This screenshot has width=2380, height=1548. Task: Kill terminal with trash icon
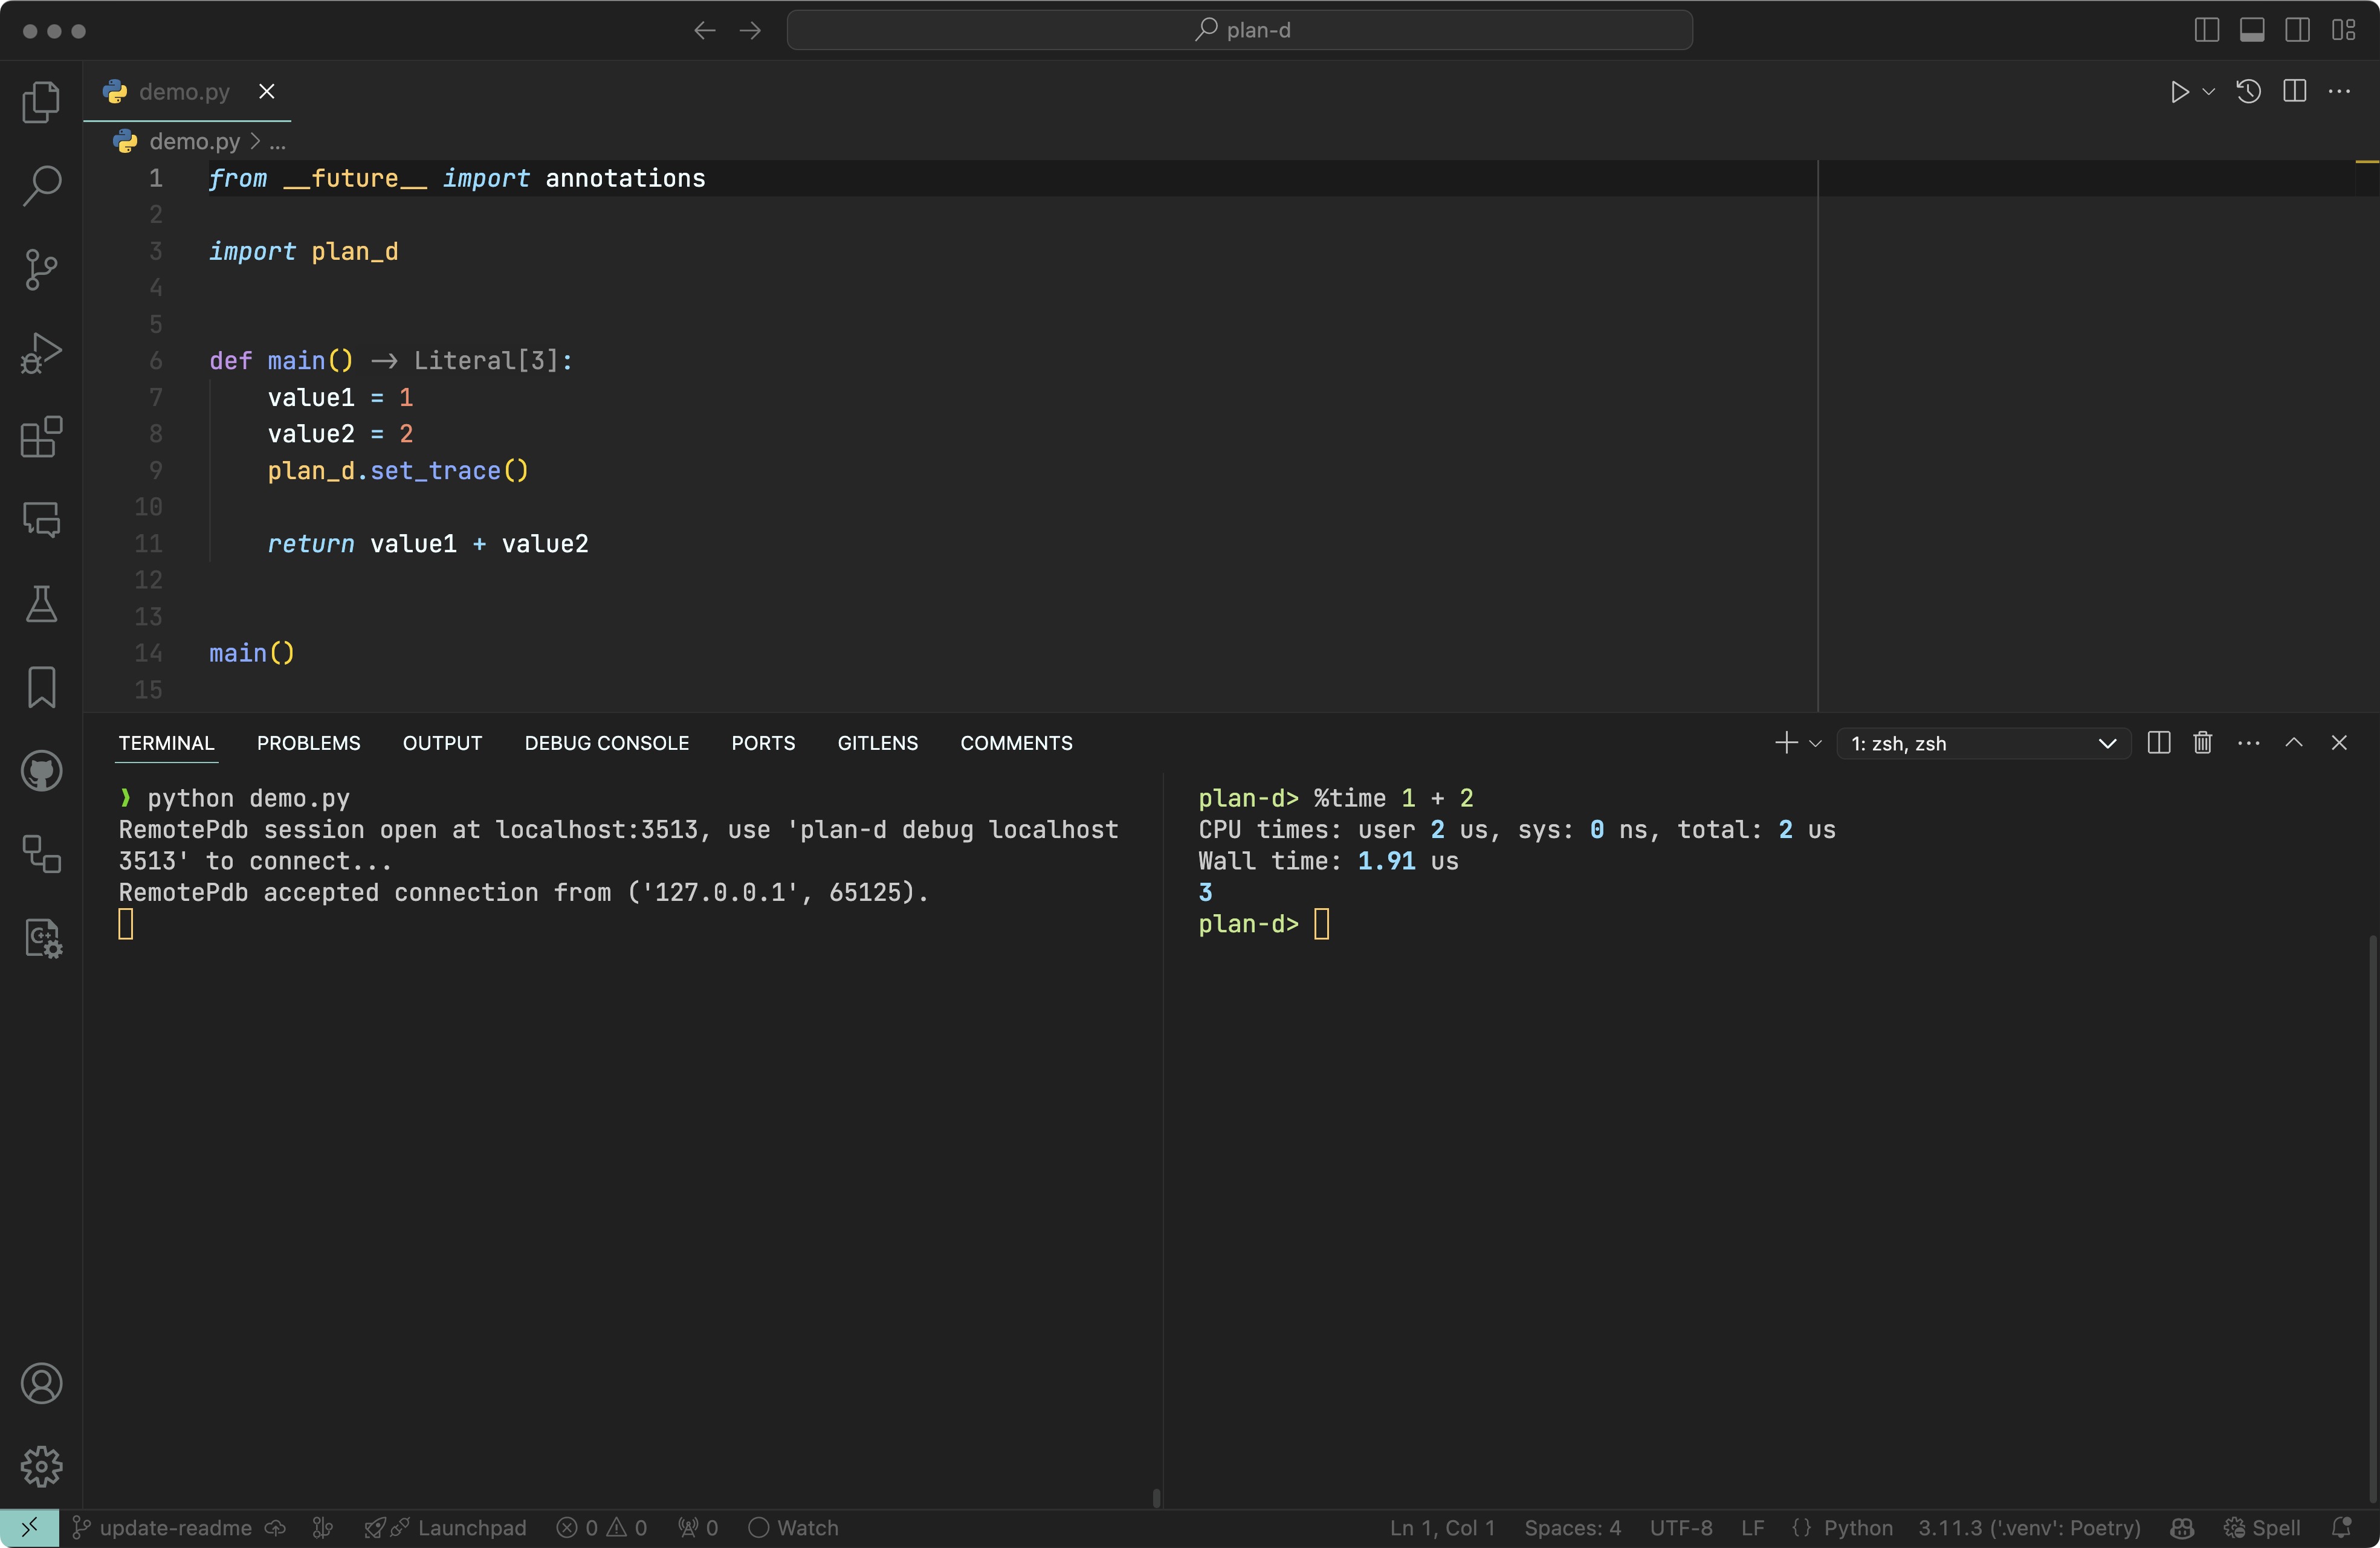point(2202,743)
